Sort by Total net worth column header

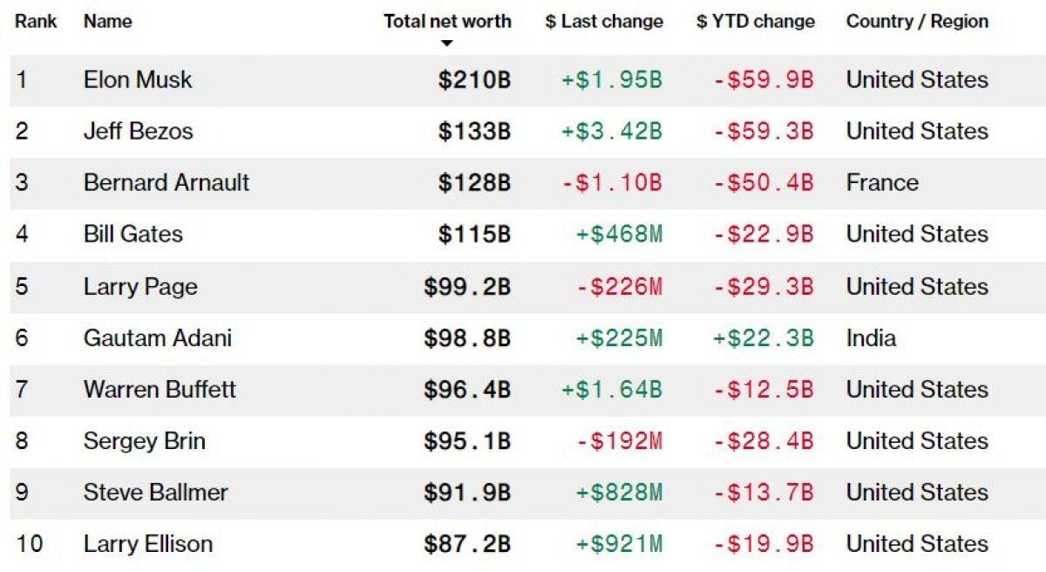pyautogui.click(x=447, y=22)
